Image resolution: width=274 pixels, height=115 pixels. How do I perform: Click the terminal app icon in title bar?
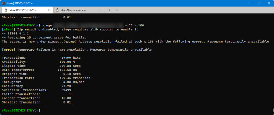coord(3,3)
